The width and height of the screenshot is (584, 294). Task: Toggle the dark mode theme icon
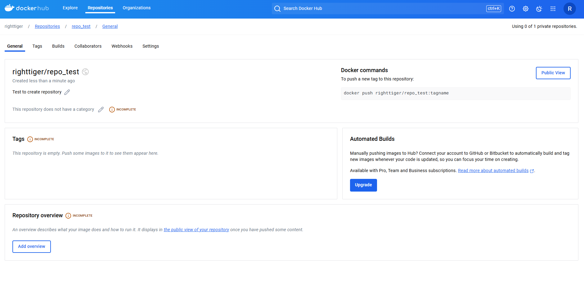click(x=539, y=9)
